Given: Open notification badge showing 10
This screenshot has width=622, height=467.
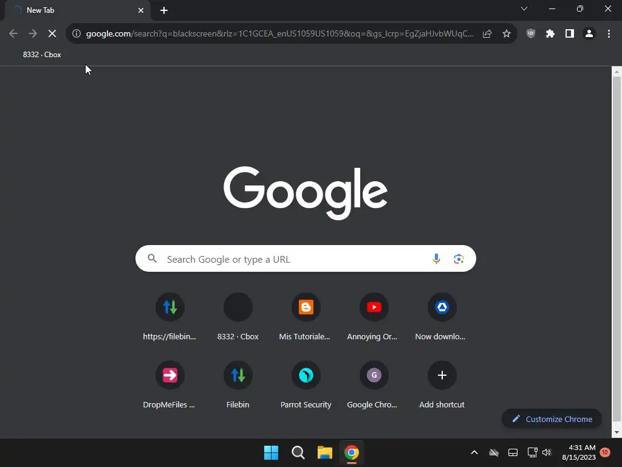Looking at the screenshot, I should (x=604, y=452).
